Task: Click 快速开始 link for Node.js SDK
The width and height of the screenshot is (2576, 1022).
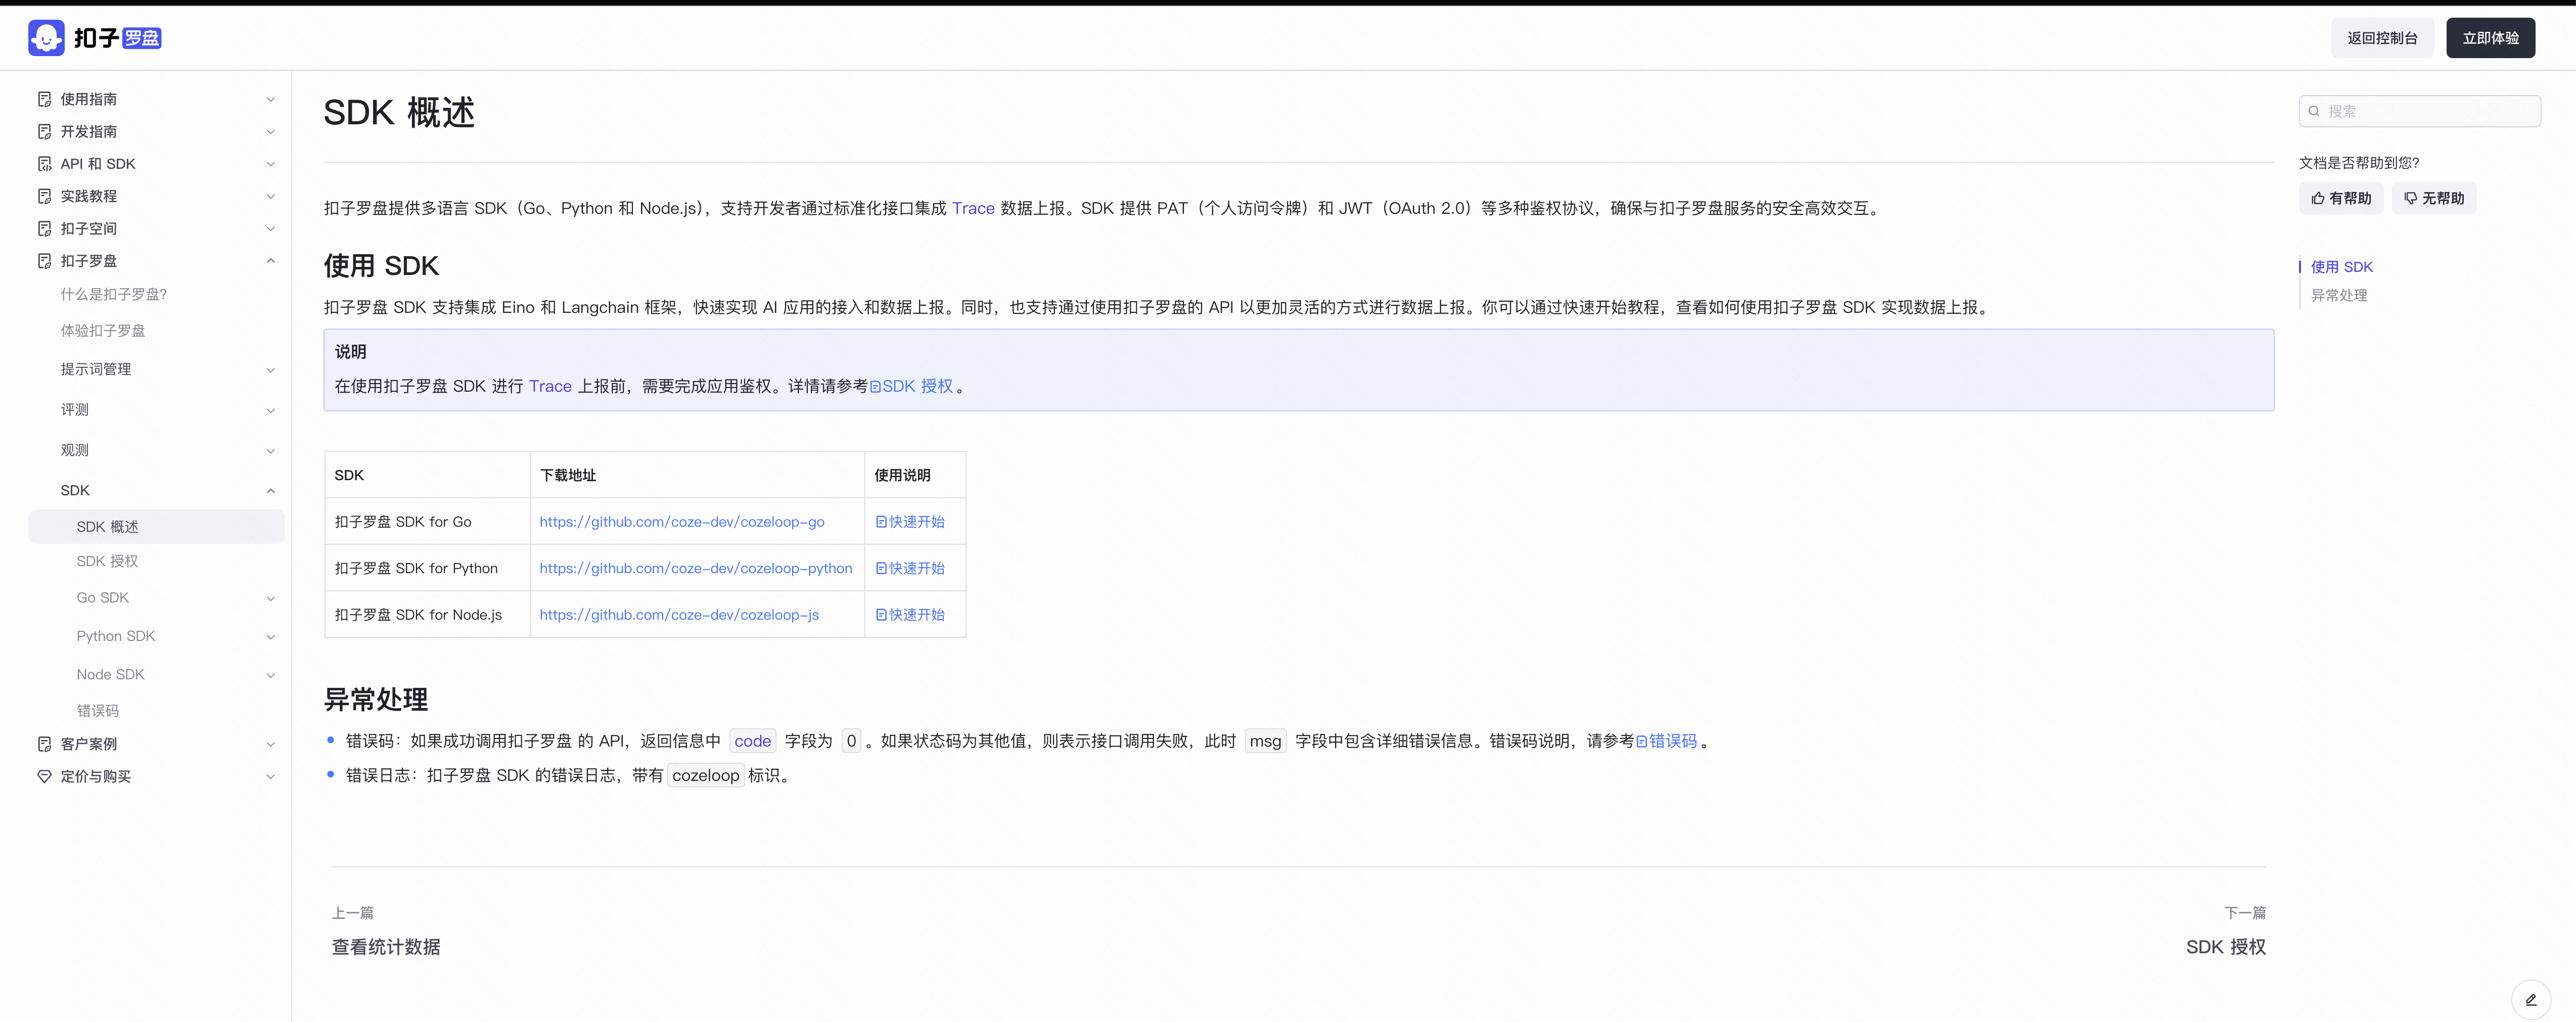Action: point(910,615)
